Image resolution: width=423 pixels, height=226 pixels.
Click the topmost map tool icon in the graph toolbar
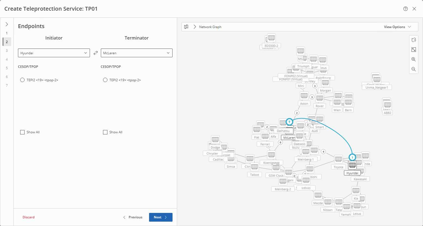pyautogui.click(x=413, y=40)
